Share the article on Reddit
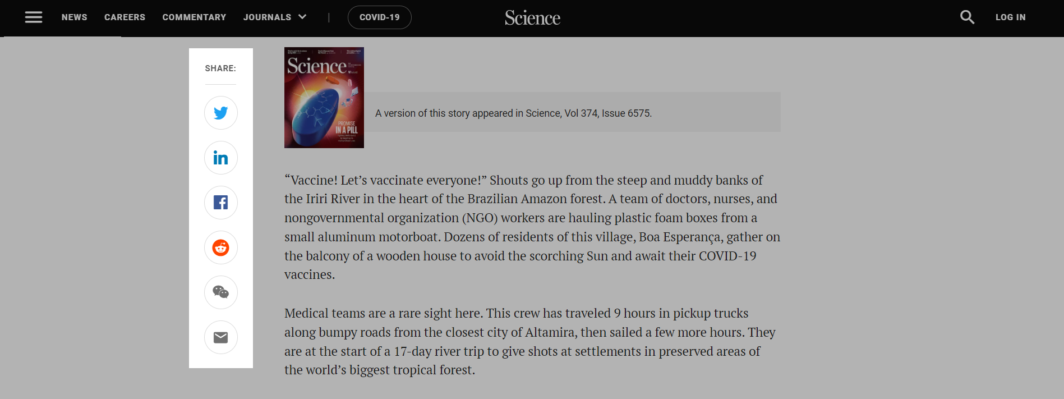1064x399 pixels. (221, 247)
